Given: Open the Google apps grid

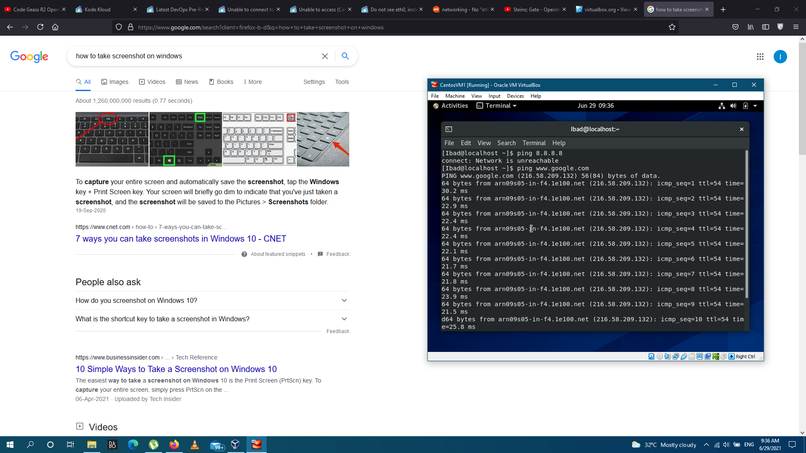Looking at the screenshot, I should [760, 57].
